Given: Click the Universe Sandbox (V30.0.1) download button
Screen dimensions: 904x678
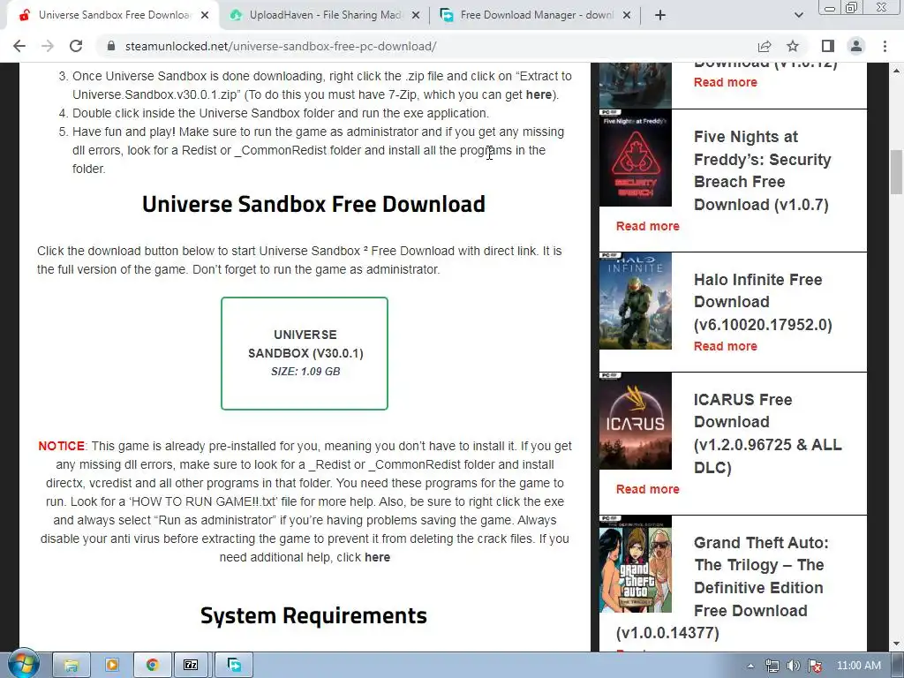Looking at the screenshot, I should point(305,353).
